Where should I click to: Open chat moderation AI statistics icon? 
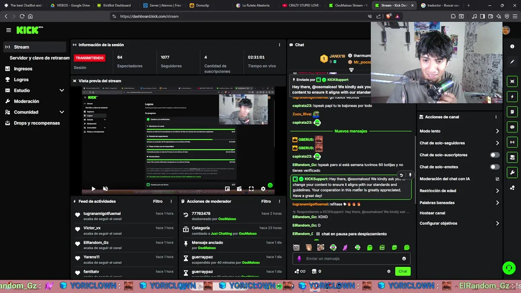coord(497,179)
